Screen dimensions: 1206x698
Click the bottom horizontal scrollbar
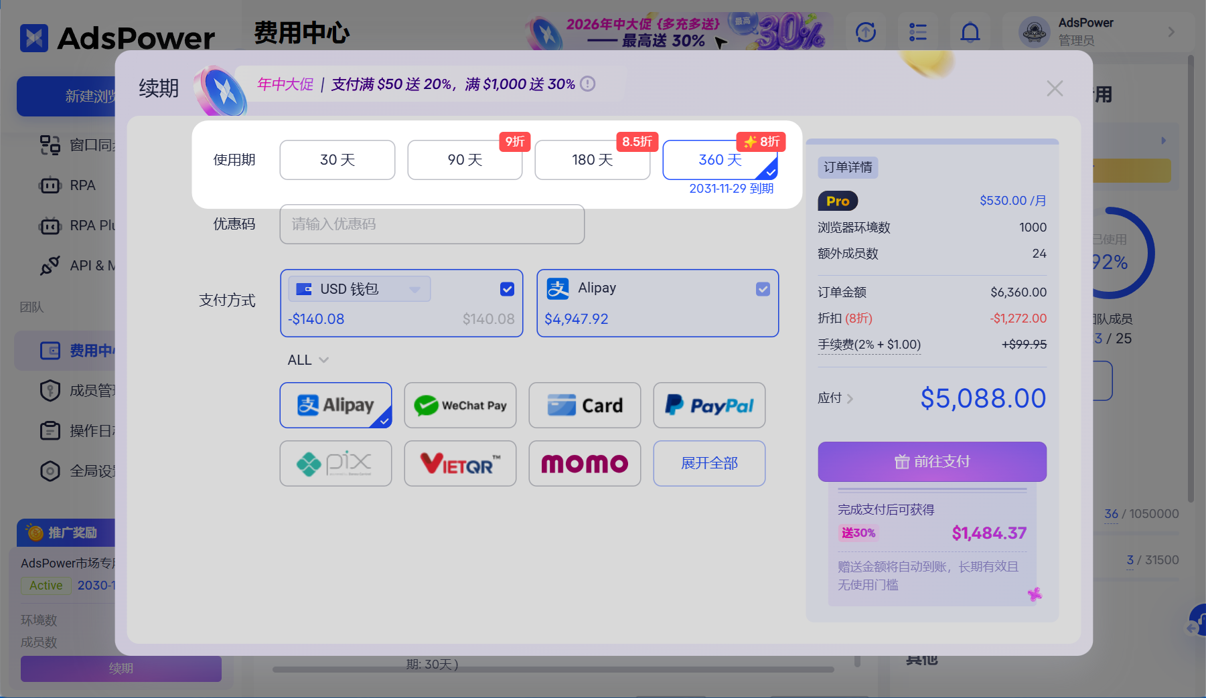(553, 669)
